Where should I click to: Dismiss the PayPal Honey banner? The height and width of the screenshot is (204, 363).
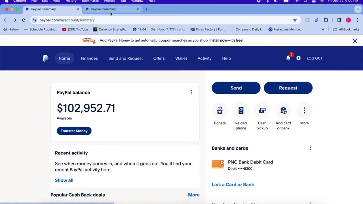click(x=355, y=41)
